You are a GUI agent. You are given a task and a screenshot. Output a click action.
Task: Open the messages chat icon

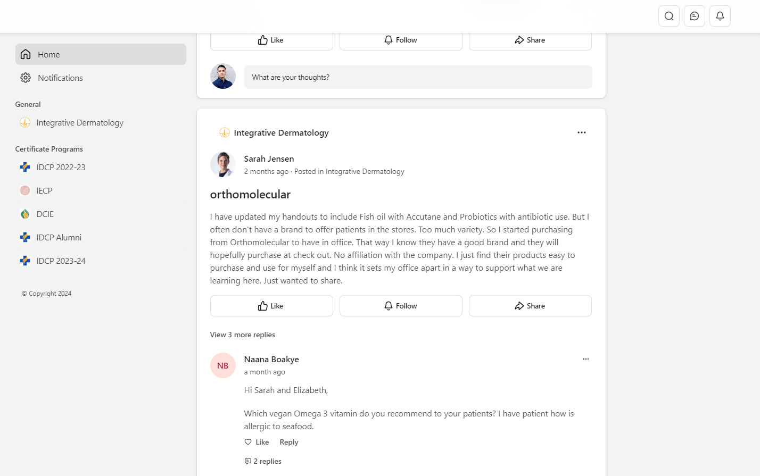(695, 16)
